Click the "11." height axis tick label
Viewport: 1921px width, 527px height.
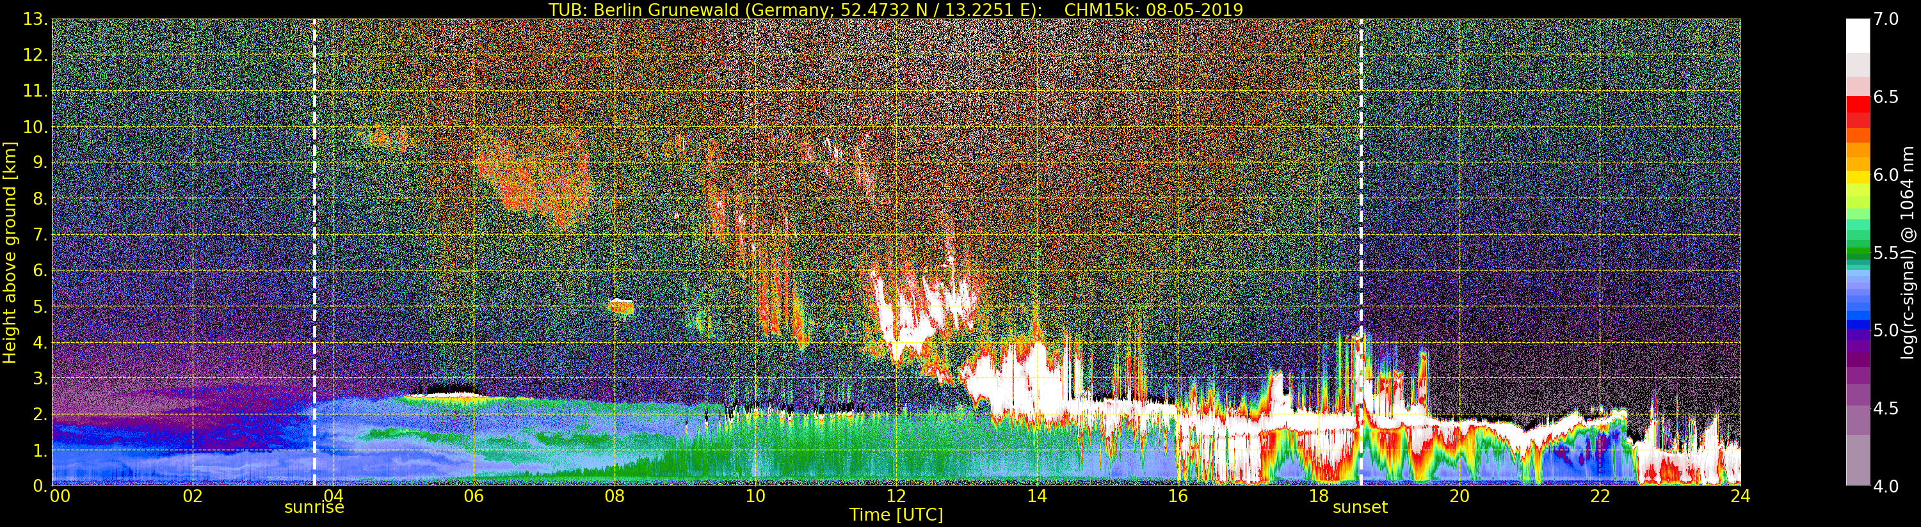(x=36, y=91)
